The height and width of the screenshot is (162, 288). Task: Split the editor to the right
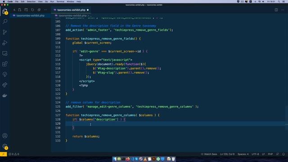tap(276, 10)
